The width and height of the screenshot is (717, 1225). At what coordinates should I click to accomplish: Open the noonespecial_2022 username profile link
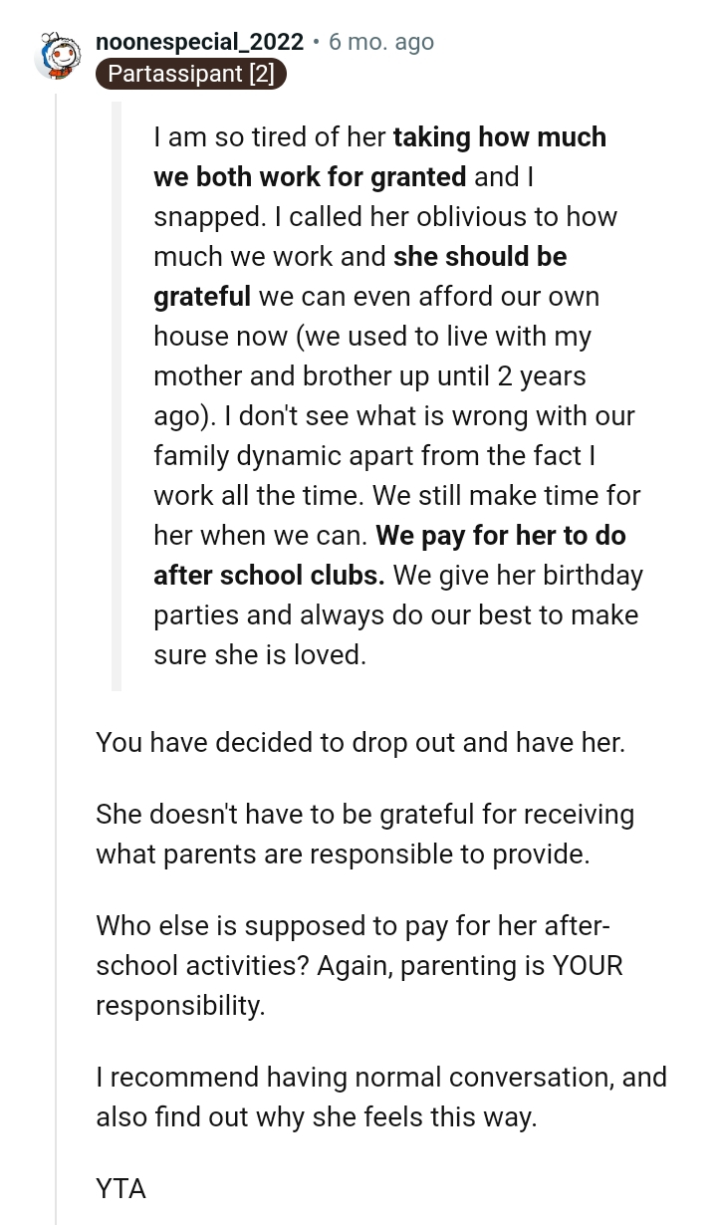(x=199, y=42)
